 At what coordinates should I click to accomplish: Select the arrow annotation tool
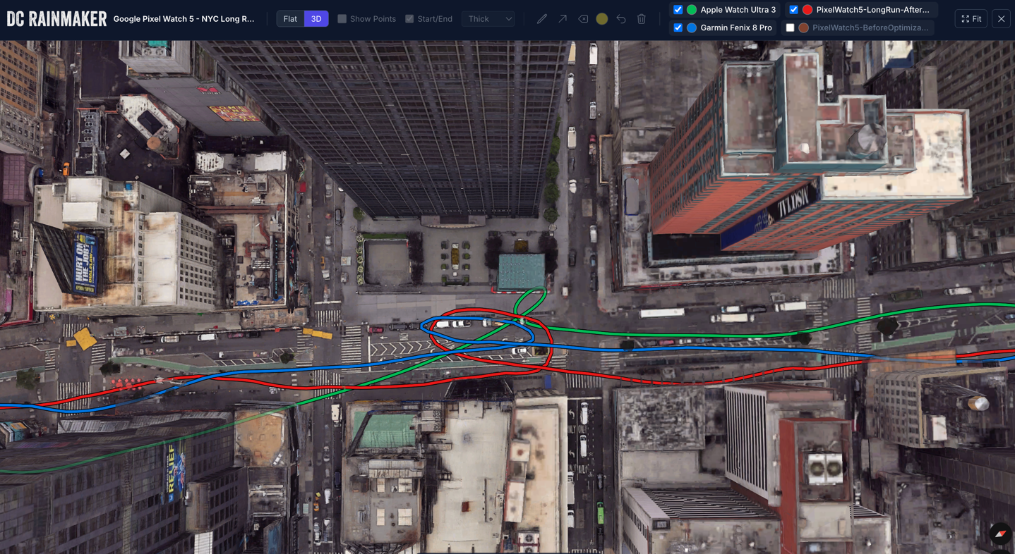coord(562,19)
